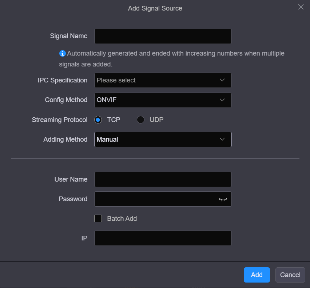
Task: Open dropdown showing ONVIF value
Action: click(x=156, y=100)
